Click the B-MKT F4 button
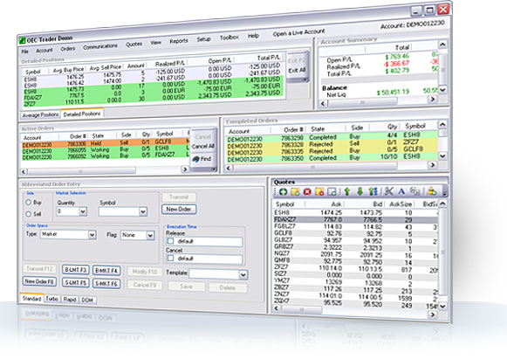507x359 pixels. click(x=106, y=271)
